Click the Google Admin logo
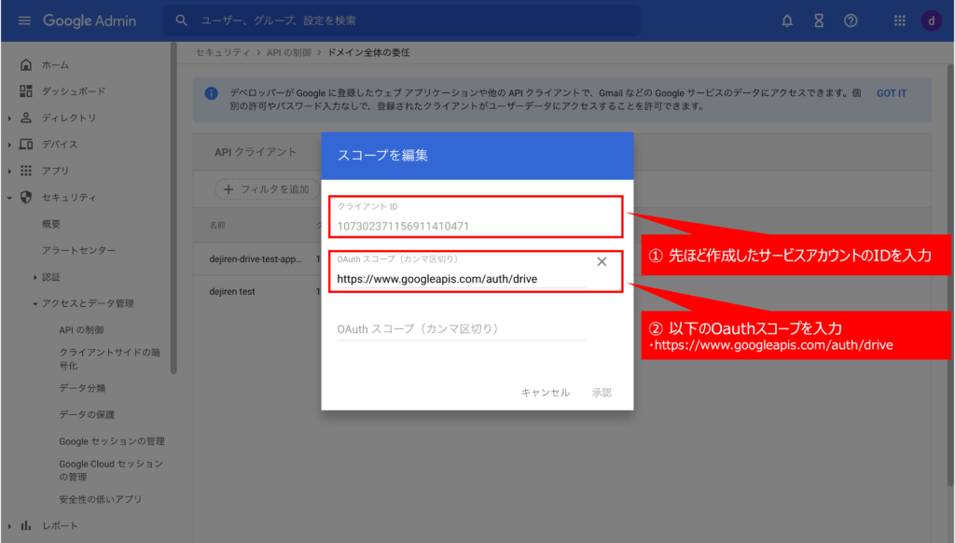The height and width of the screenshot is (543, 955). tap(90, 21)
